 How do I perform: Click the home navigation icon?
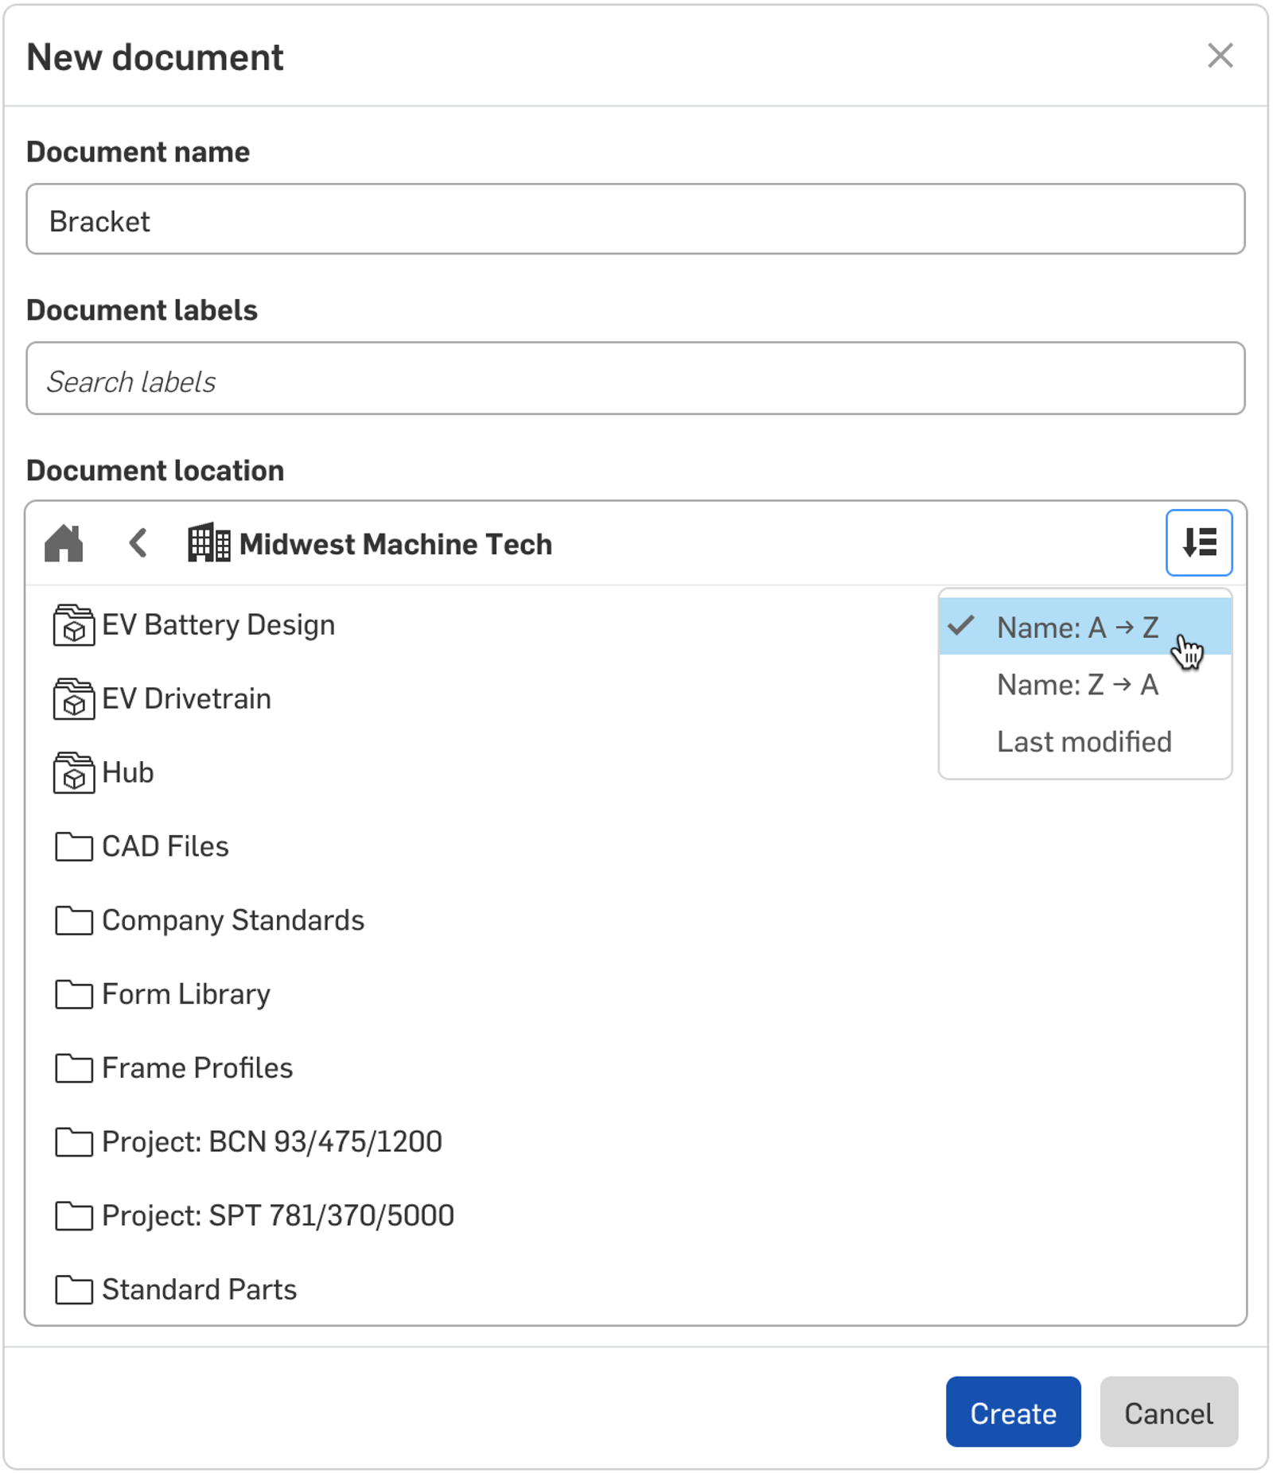click(64, 543)
